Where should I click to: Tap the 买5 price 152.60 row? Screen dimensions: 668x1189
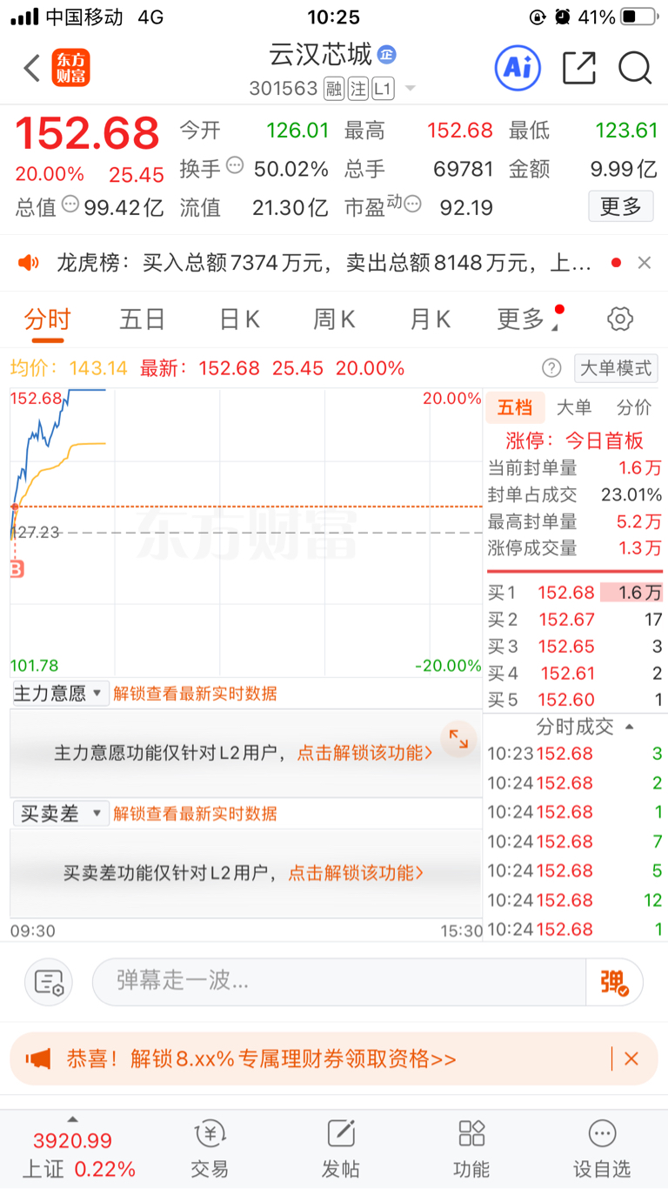pyautogui.click(x=575, y=700)
